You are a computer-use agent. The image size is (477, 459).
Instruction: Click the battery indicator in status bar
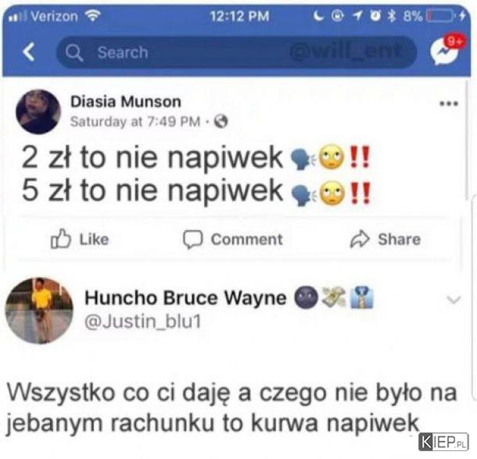[440, 16]
